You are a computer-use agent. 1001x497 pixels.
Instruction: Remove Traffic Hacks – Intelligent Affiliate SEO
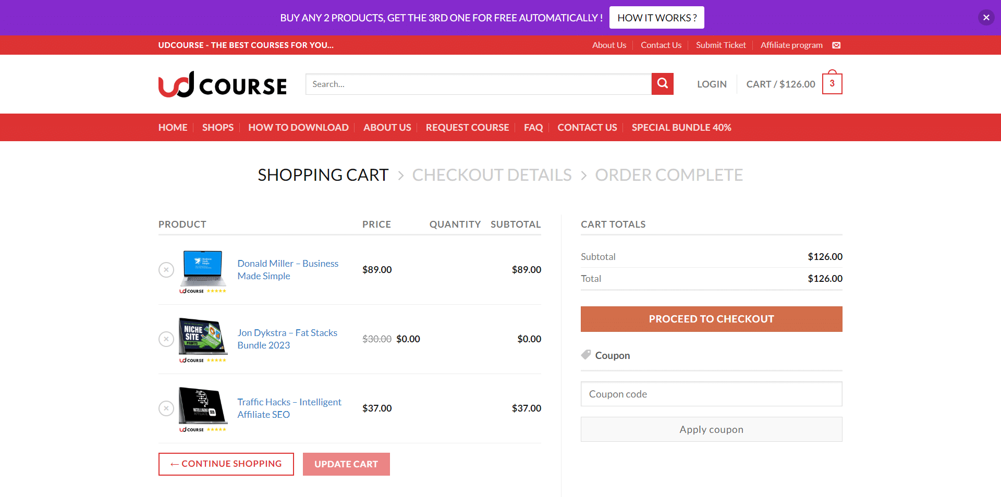pos(166,408)
